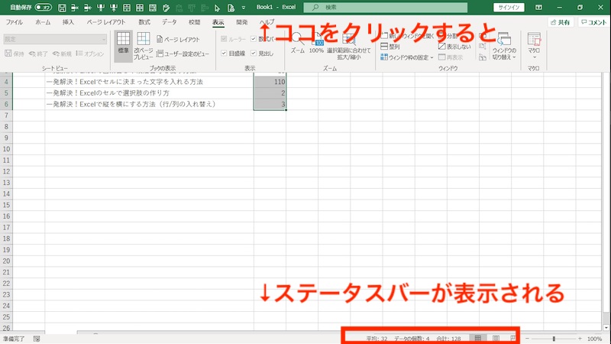The image size is (611, 344).
Task: Click the 整列 (Arrange) window icon
Action: point(390,47)
